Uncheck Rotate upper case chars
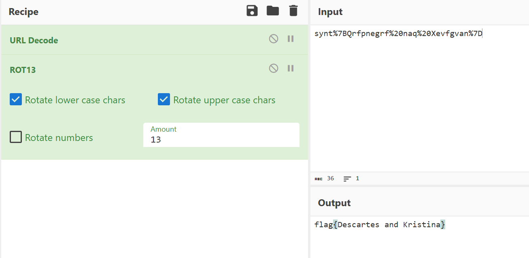This screenshot has width=529, height=258. [x=164, y=100]
